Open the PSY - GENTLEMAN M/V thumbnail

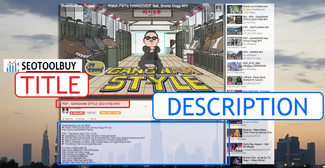234,30
